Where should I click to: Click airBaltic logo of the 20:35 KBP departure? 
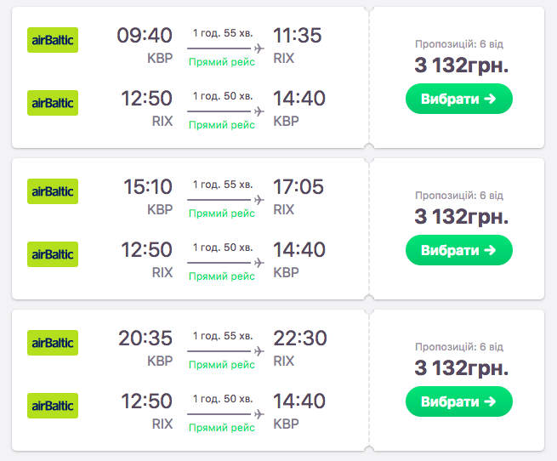pyautogui.click(x=53, y=343)
